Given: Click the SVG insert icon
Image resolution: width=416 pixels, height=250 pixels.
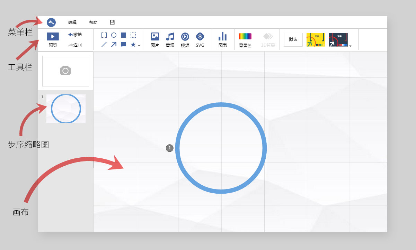Looking at the screenshot, I should pyautogui.click(x=200, y=37).
